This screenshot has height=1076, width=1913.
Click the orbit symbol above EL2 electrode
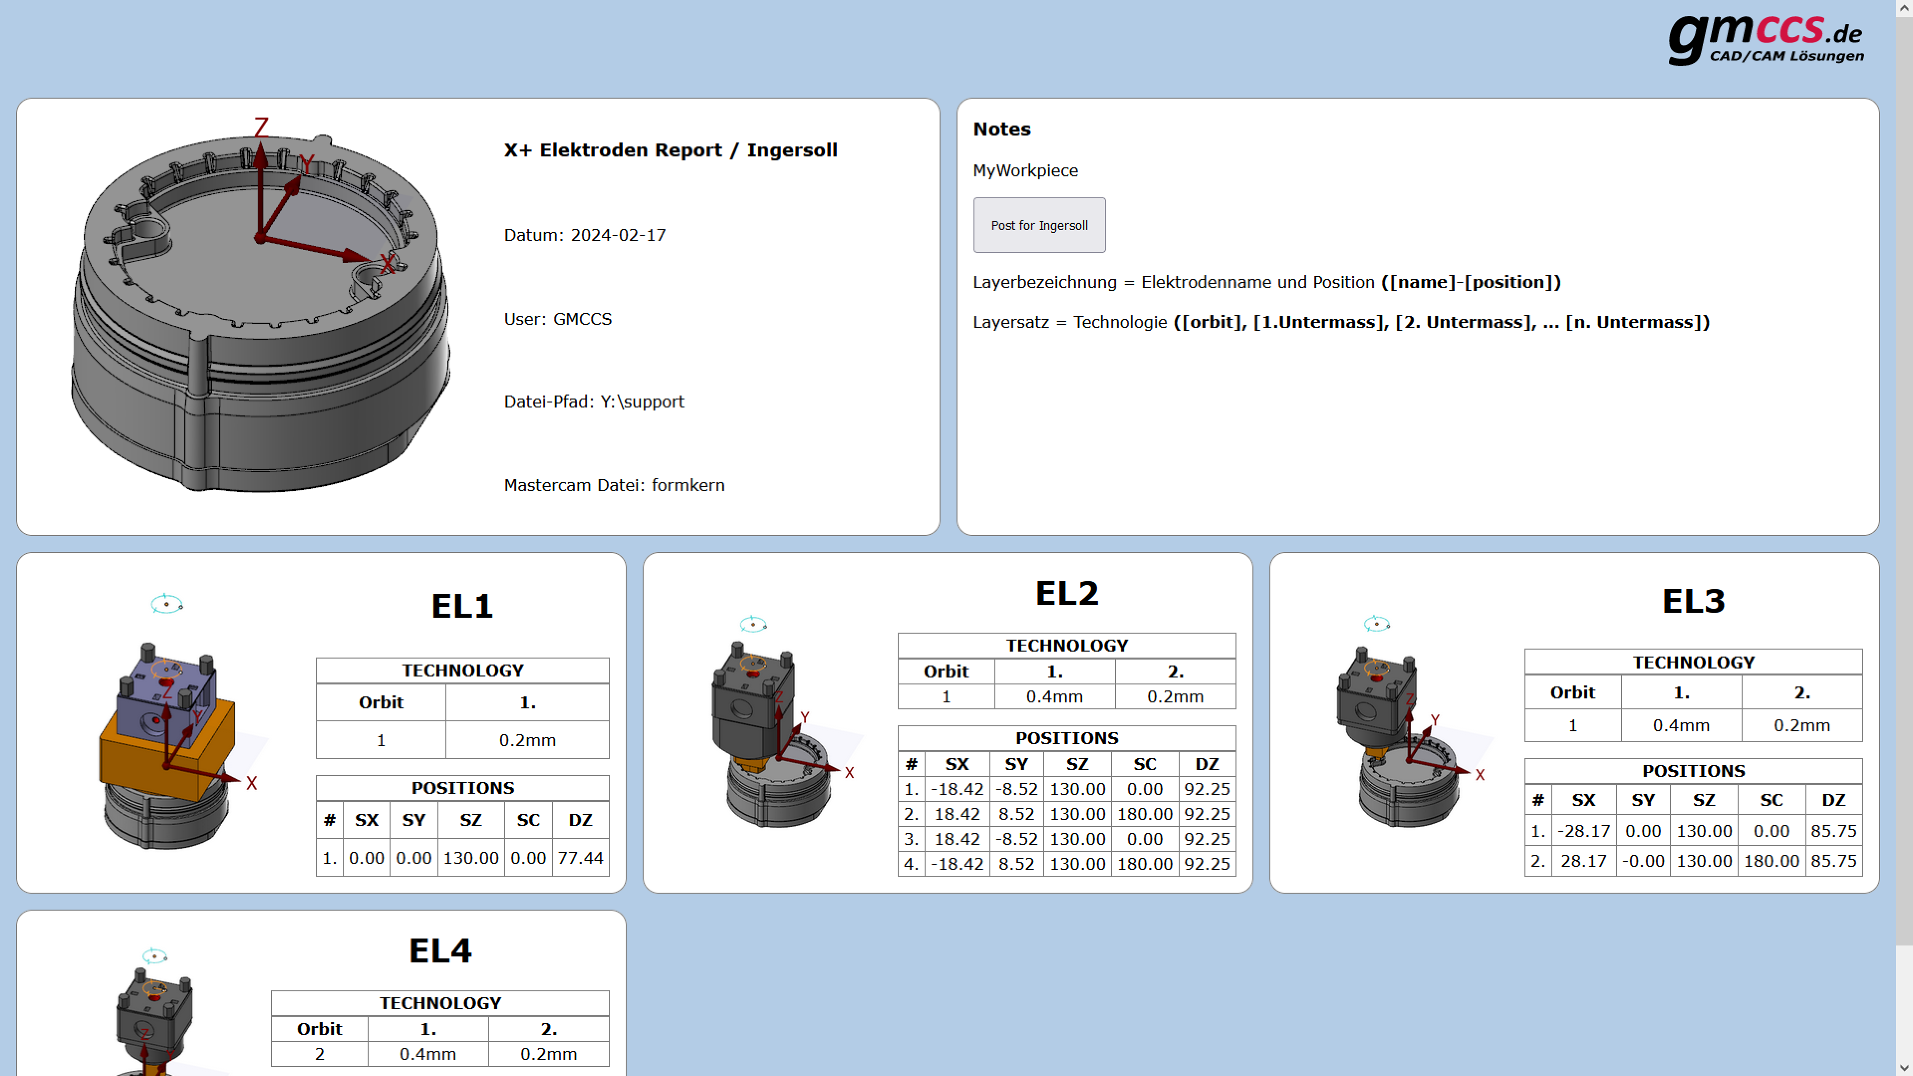pyautogui.click(x=753, y=624)
